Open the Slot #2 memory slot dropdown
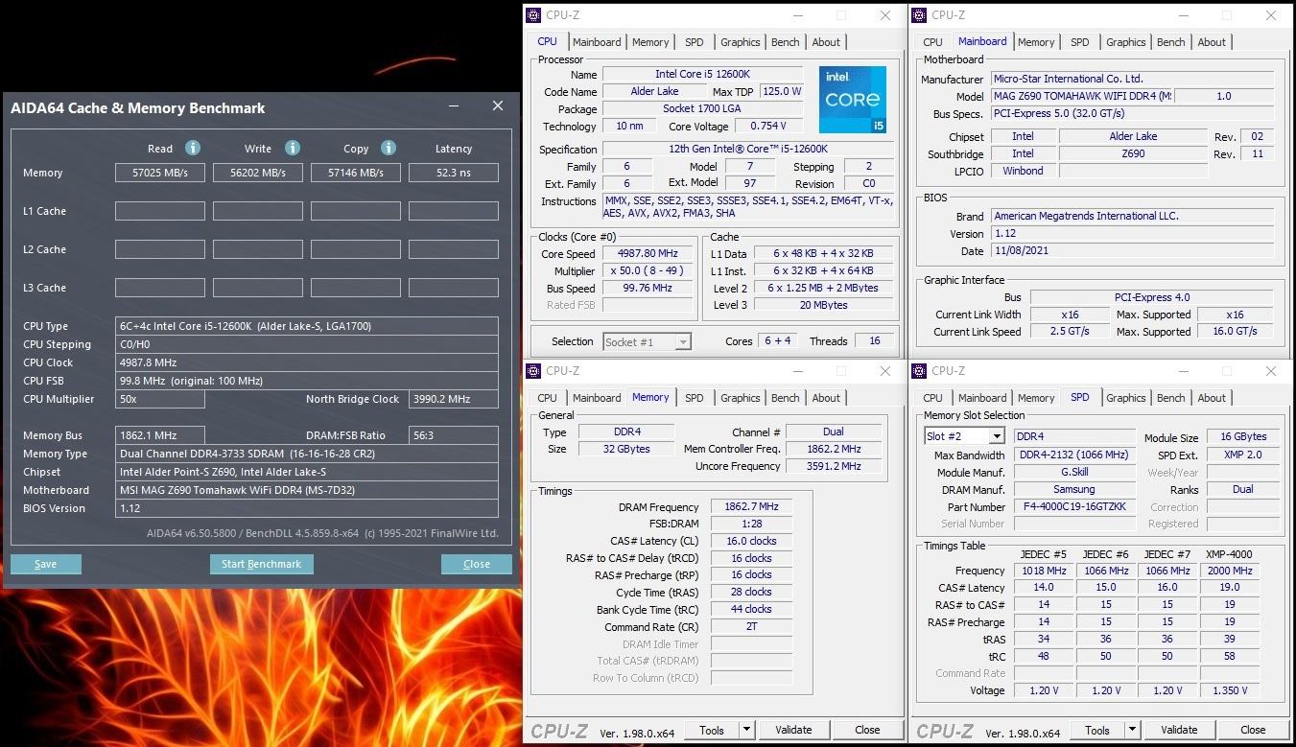Viewport: 1296px width, 747px height. (996, 436)
